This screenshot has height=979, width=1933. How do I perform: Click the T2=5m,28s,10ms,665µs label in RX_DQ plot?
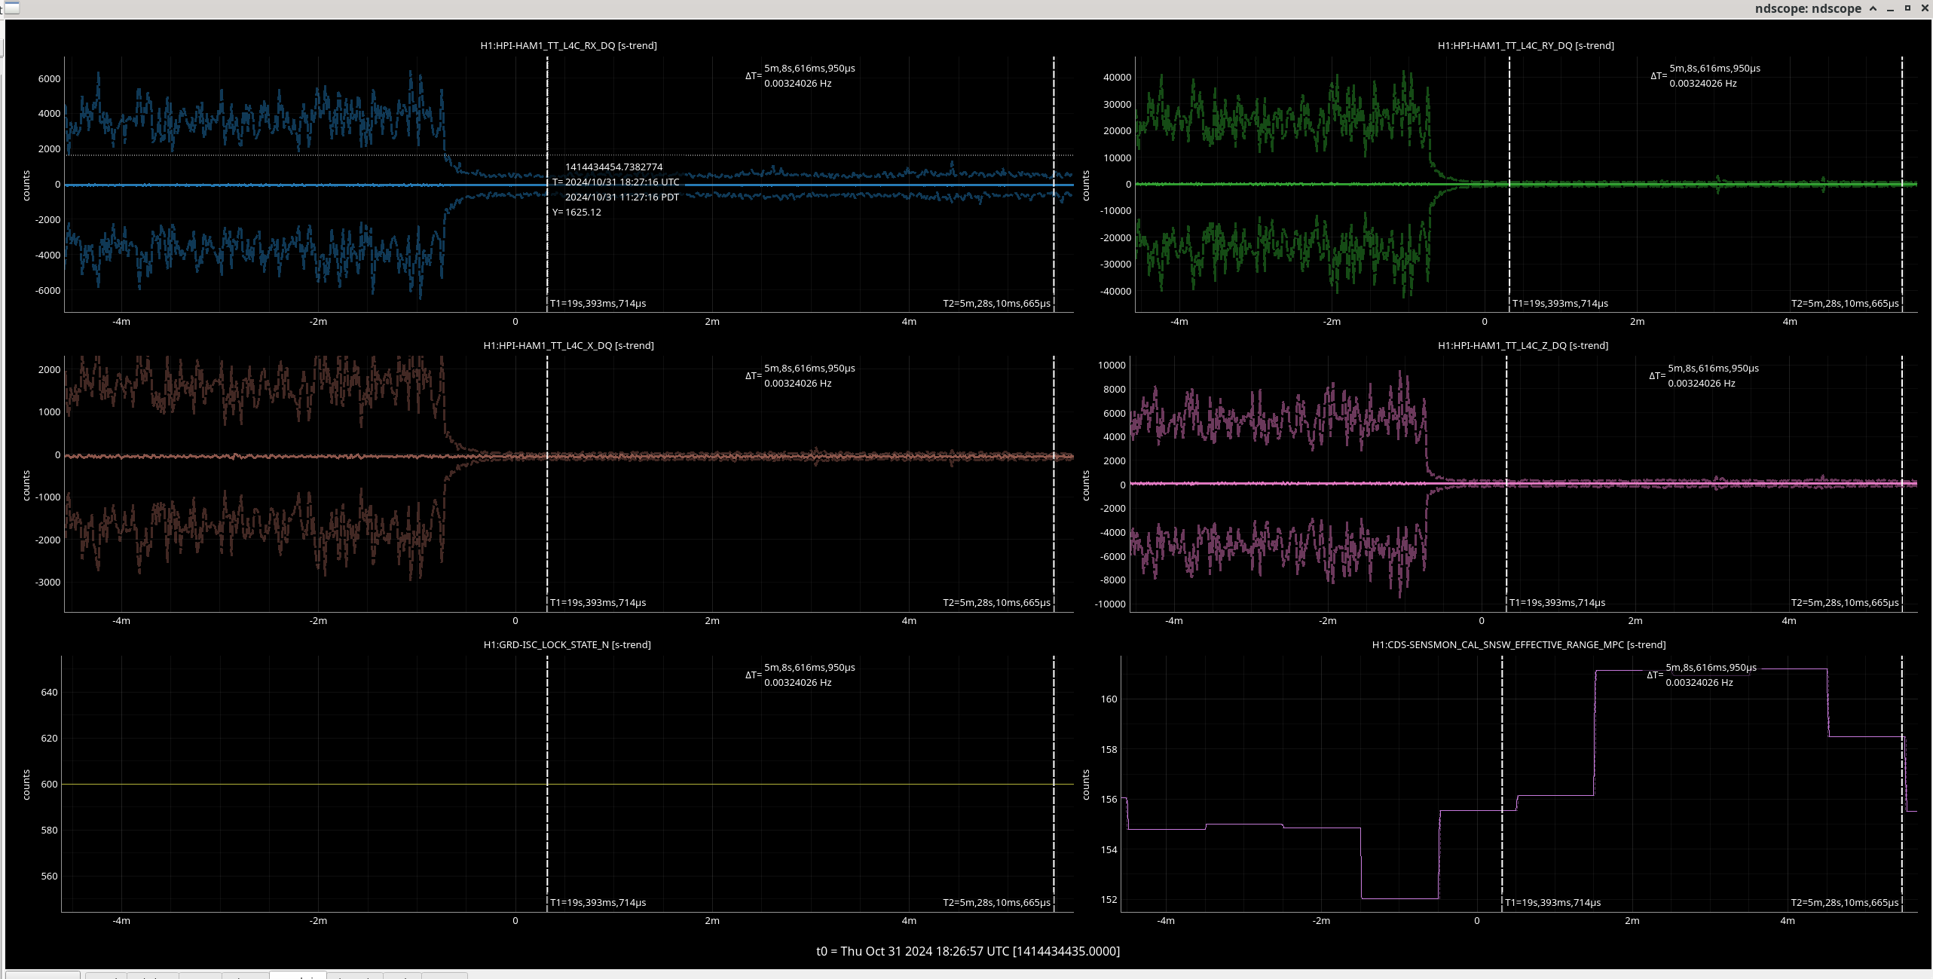996,304
